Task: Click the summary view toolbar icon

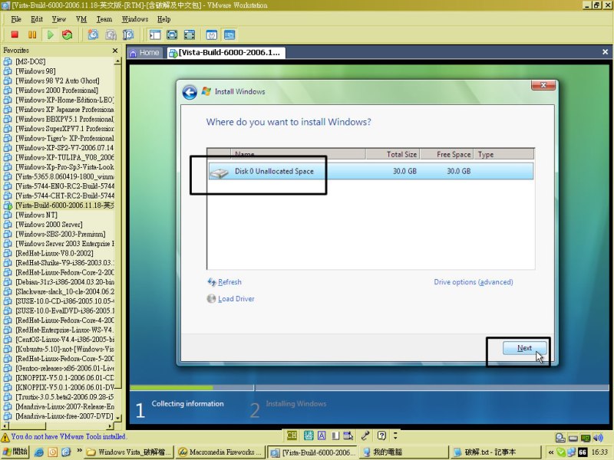Action: pos(212,34)
